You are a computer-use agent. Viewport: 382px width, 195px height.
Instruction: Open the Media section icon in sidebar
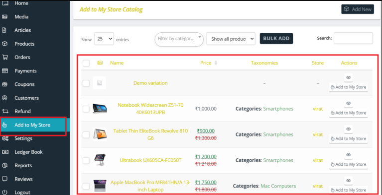(5, 17)
